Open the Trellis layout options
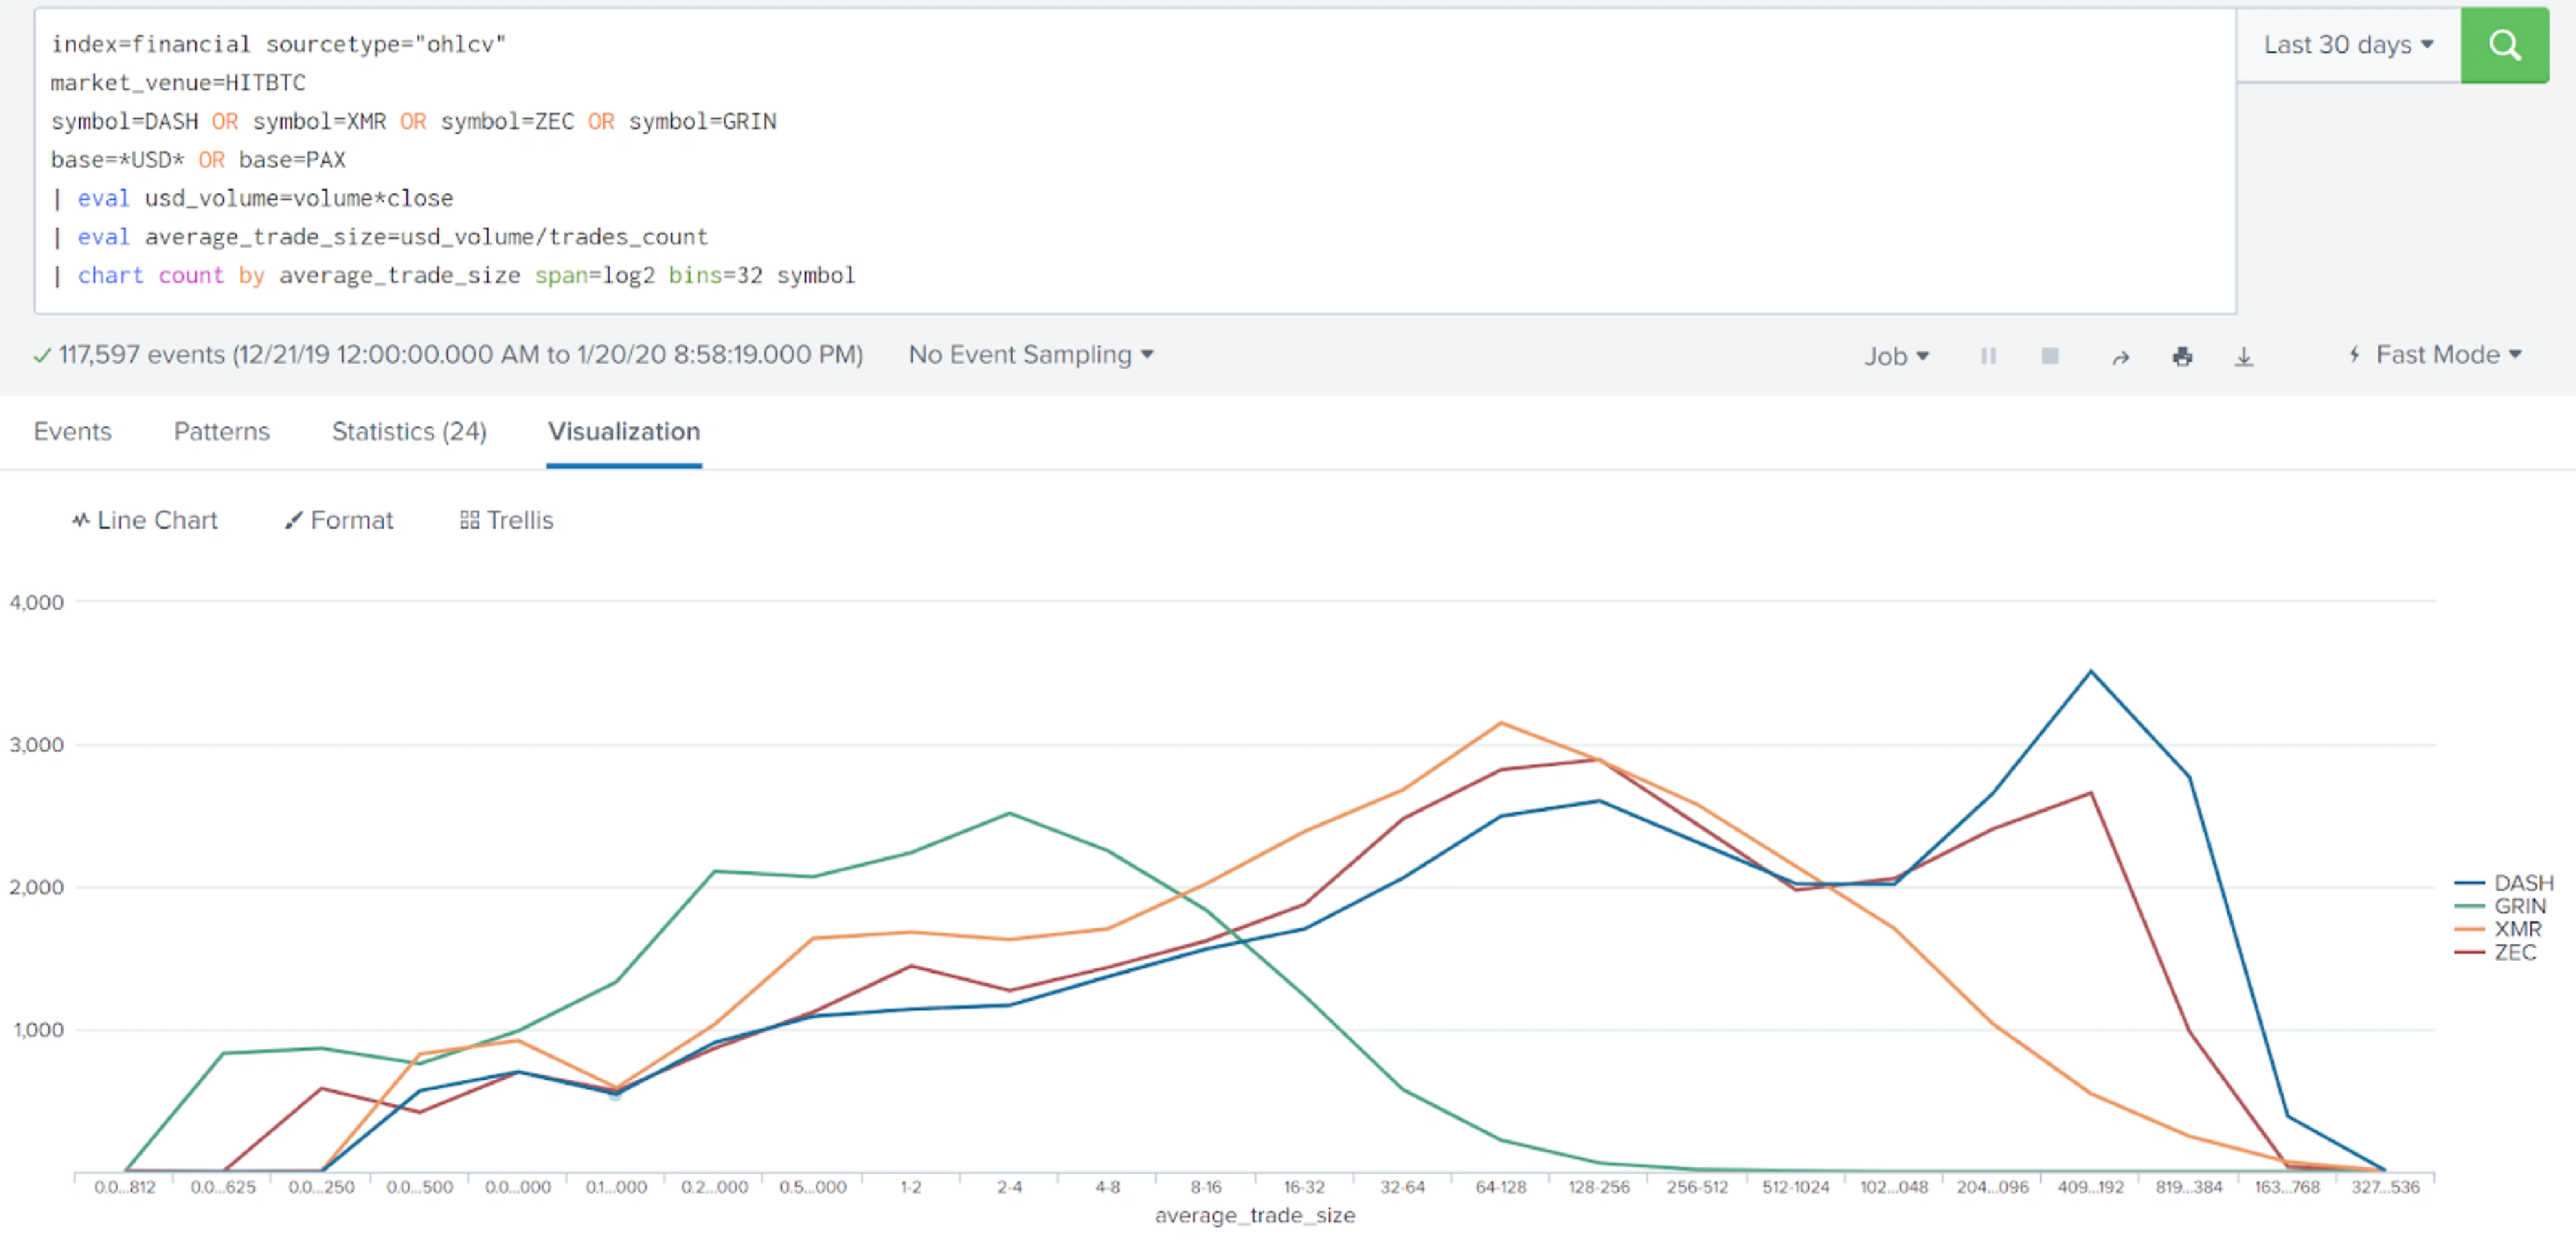 (x=506, y=520)
